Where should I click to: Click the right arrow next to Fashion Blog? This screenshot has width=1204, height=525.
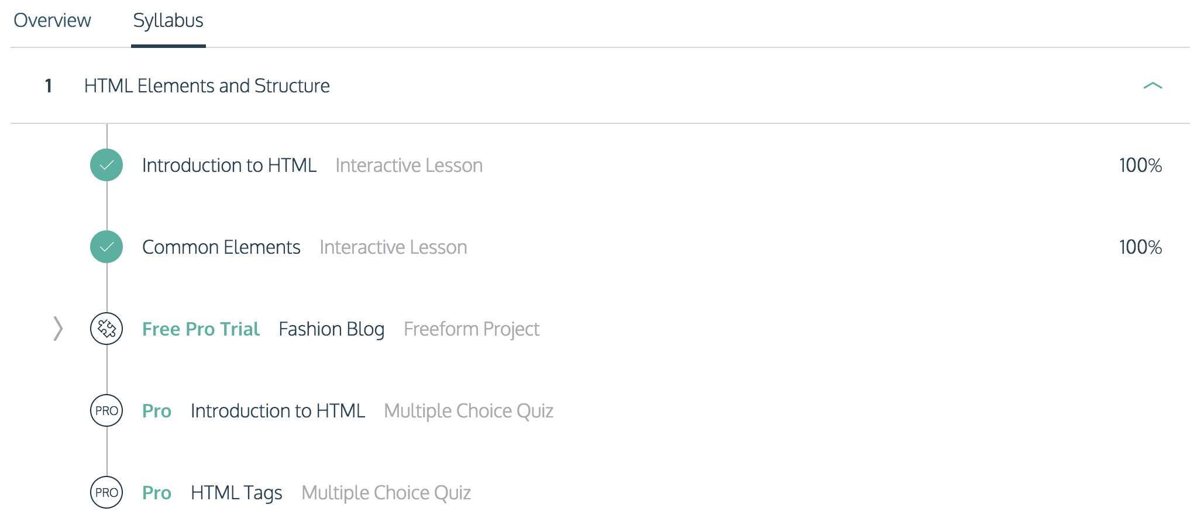58,329
